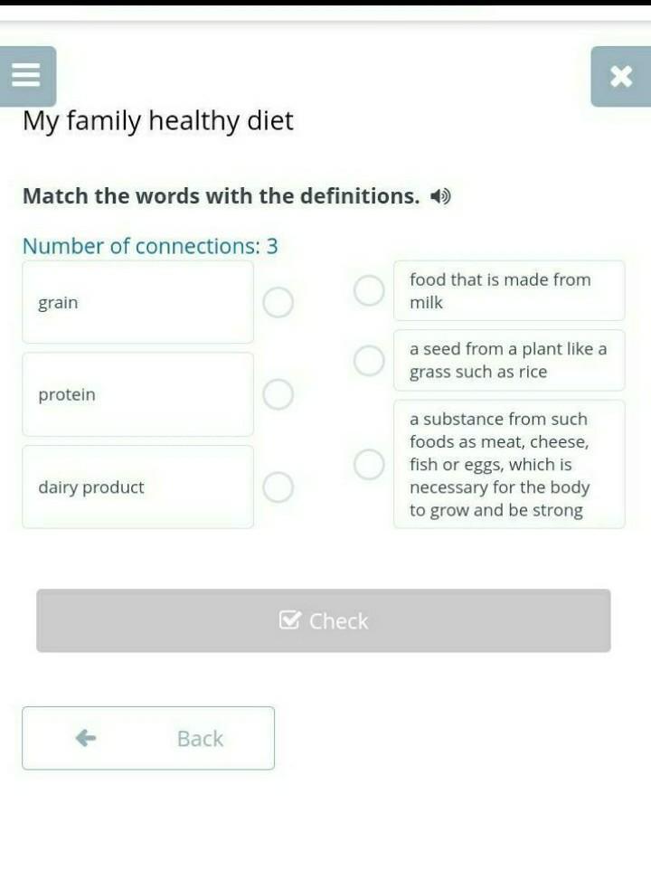Click the dairy product word card
The image size is (651, 870).
137,487
